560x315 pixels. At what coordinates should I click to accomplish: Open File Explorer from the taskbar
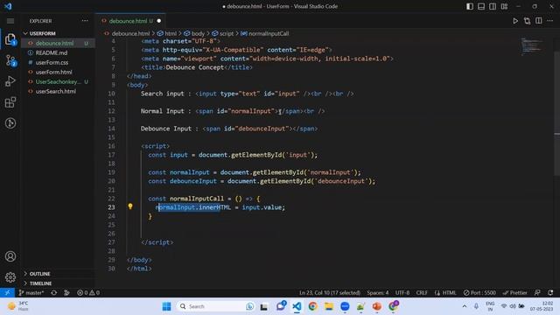329,306
